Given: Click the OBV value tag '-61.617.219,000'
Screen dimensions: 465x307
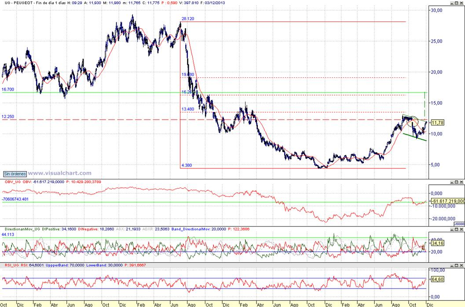Looking at the screenshot, I should [448, 201].
